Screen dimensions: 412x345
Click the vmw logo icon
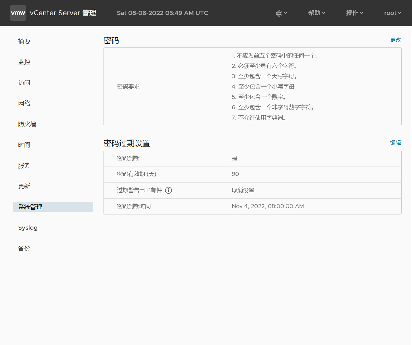tap(18, 13)
